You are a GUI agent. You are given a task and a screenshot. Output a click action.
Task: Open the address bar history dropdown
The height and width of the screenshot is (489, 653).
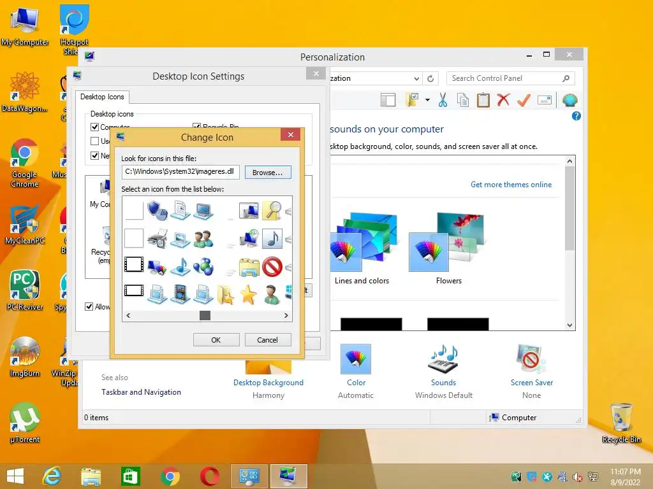pos(416,78)
